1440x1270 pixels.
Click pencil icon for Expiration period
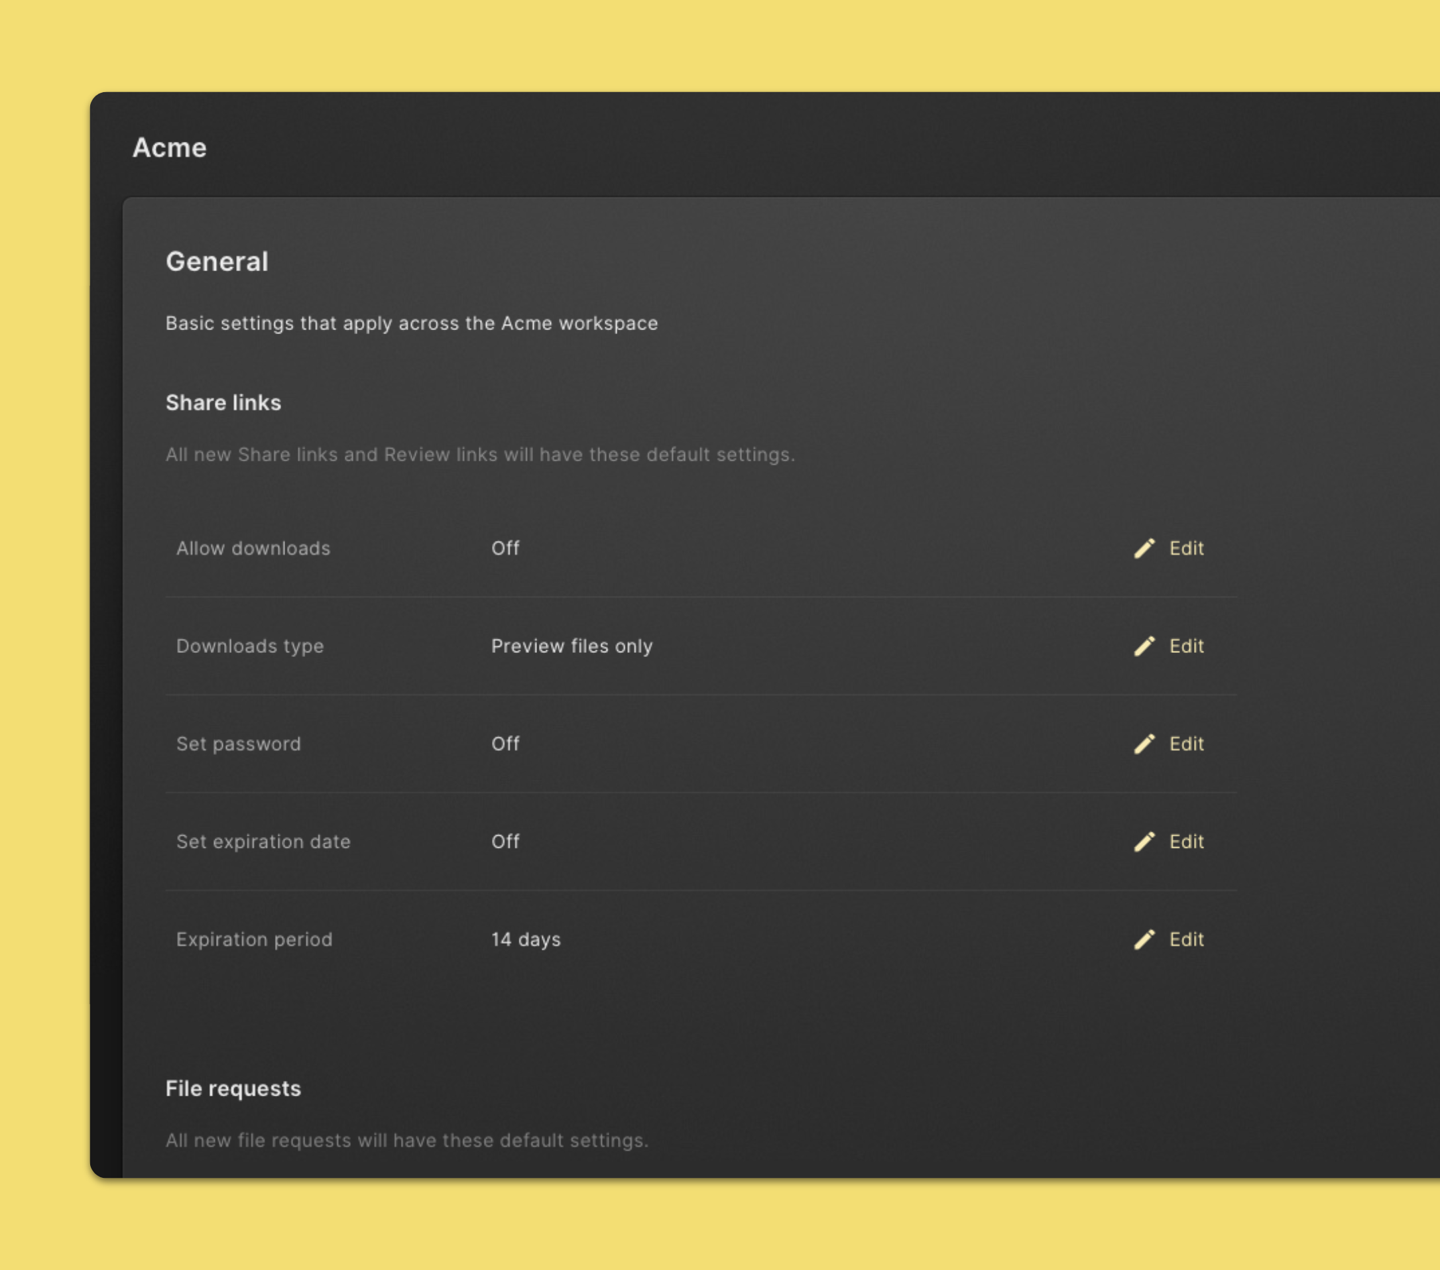coord(1144,939)
